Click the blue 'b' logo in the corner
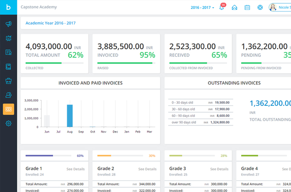The height and width of the screenshot is (192, 291). 9,7
